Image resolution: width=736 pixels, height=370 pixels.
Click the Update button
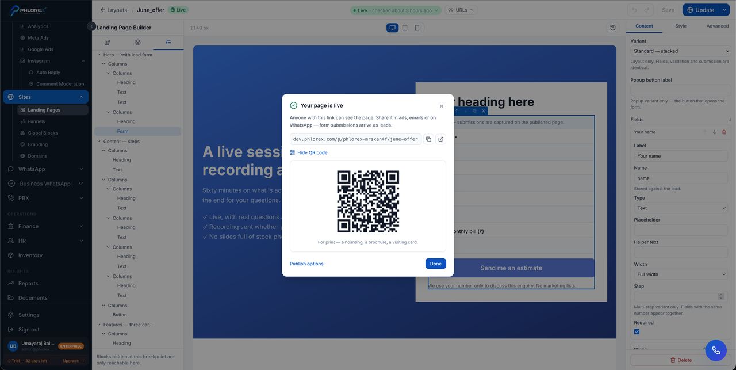tap(700, 10)
